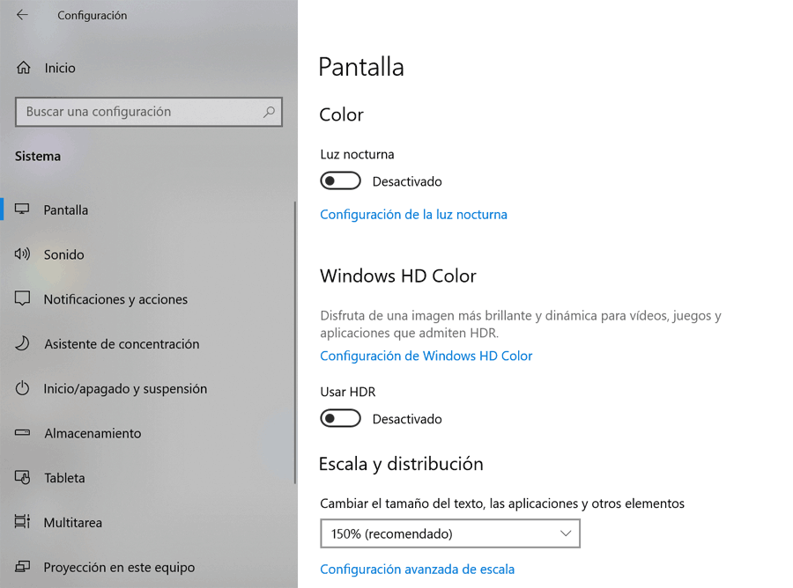Open Almacenamiento settings
The height and width of the screenshot is (588, 793).
pyautogui.click(x=93, y=433)
